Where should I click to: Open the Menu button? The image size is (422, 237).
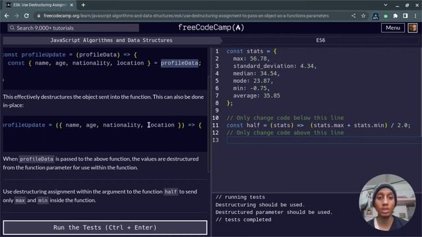(x=393, y=28)
